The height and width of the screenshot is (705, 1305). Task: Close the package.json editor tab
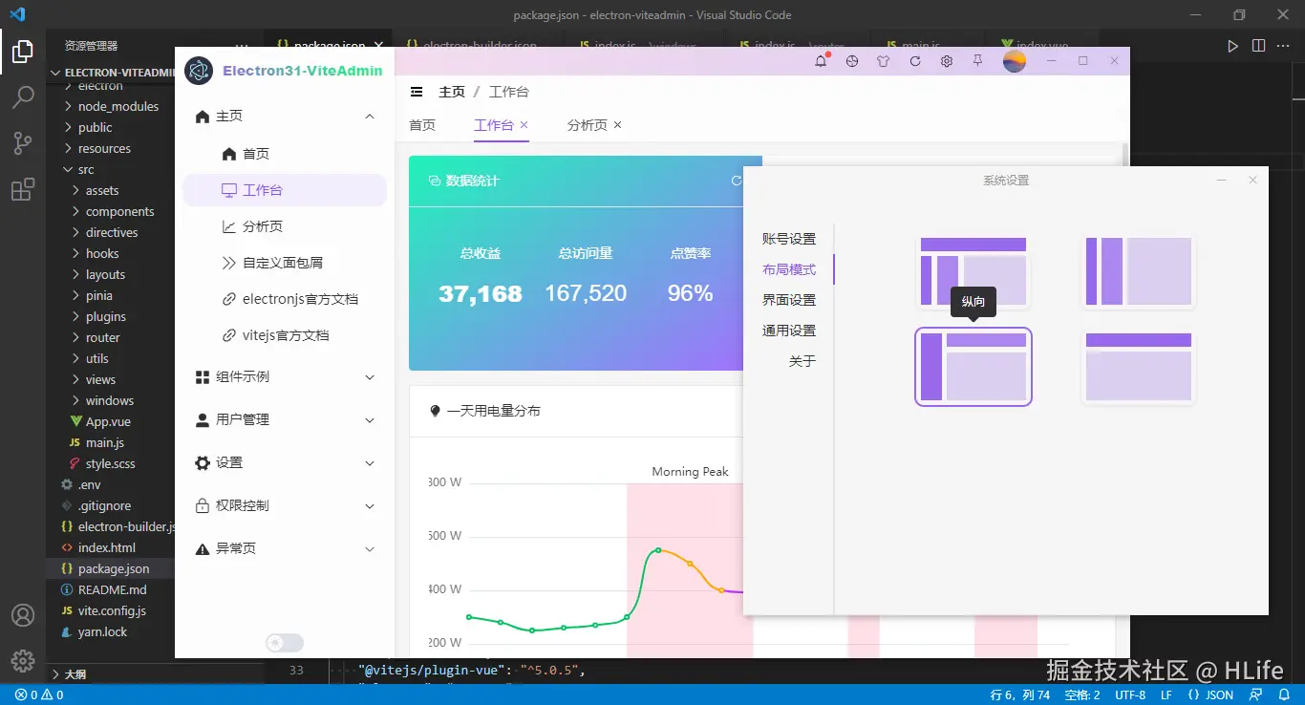coord(379,45)
